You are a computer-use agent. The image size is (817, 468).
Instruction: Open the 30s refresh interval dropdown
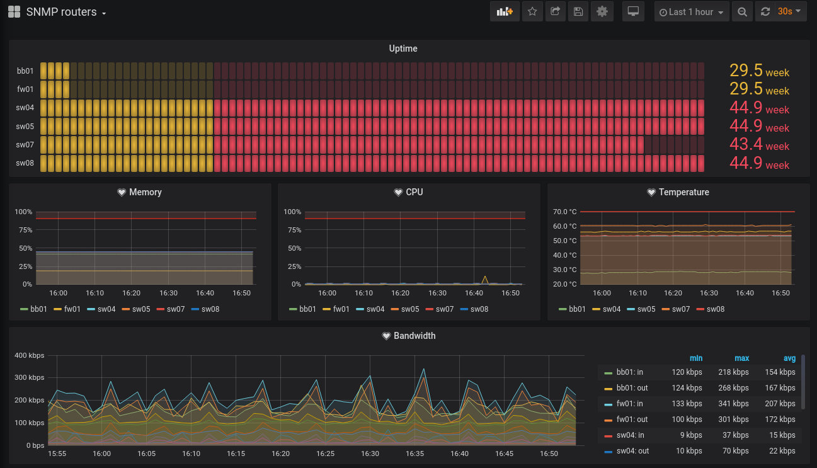click(x=790, y=11)
